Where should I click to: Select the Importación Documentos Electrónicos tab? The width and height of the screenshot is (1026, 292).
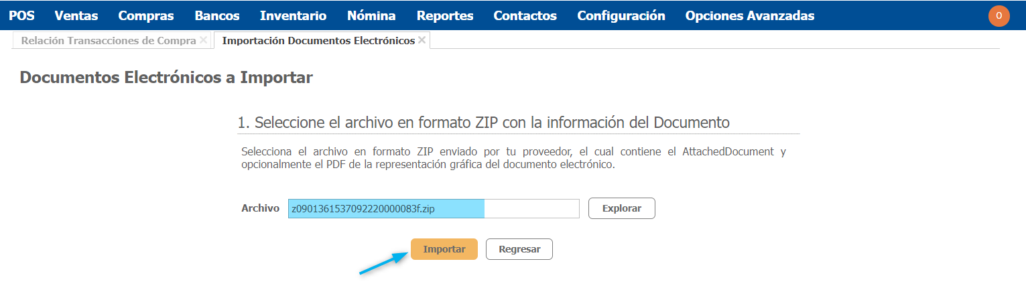pyautogui.click(x=318, y=41)
